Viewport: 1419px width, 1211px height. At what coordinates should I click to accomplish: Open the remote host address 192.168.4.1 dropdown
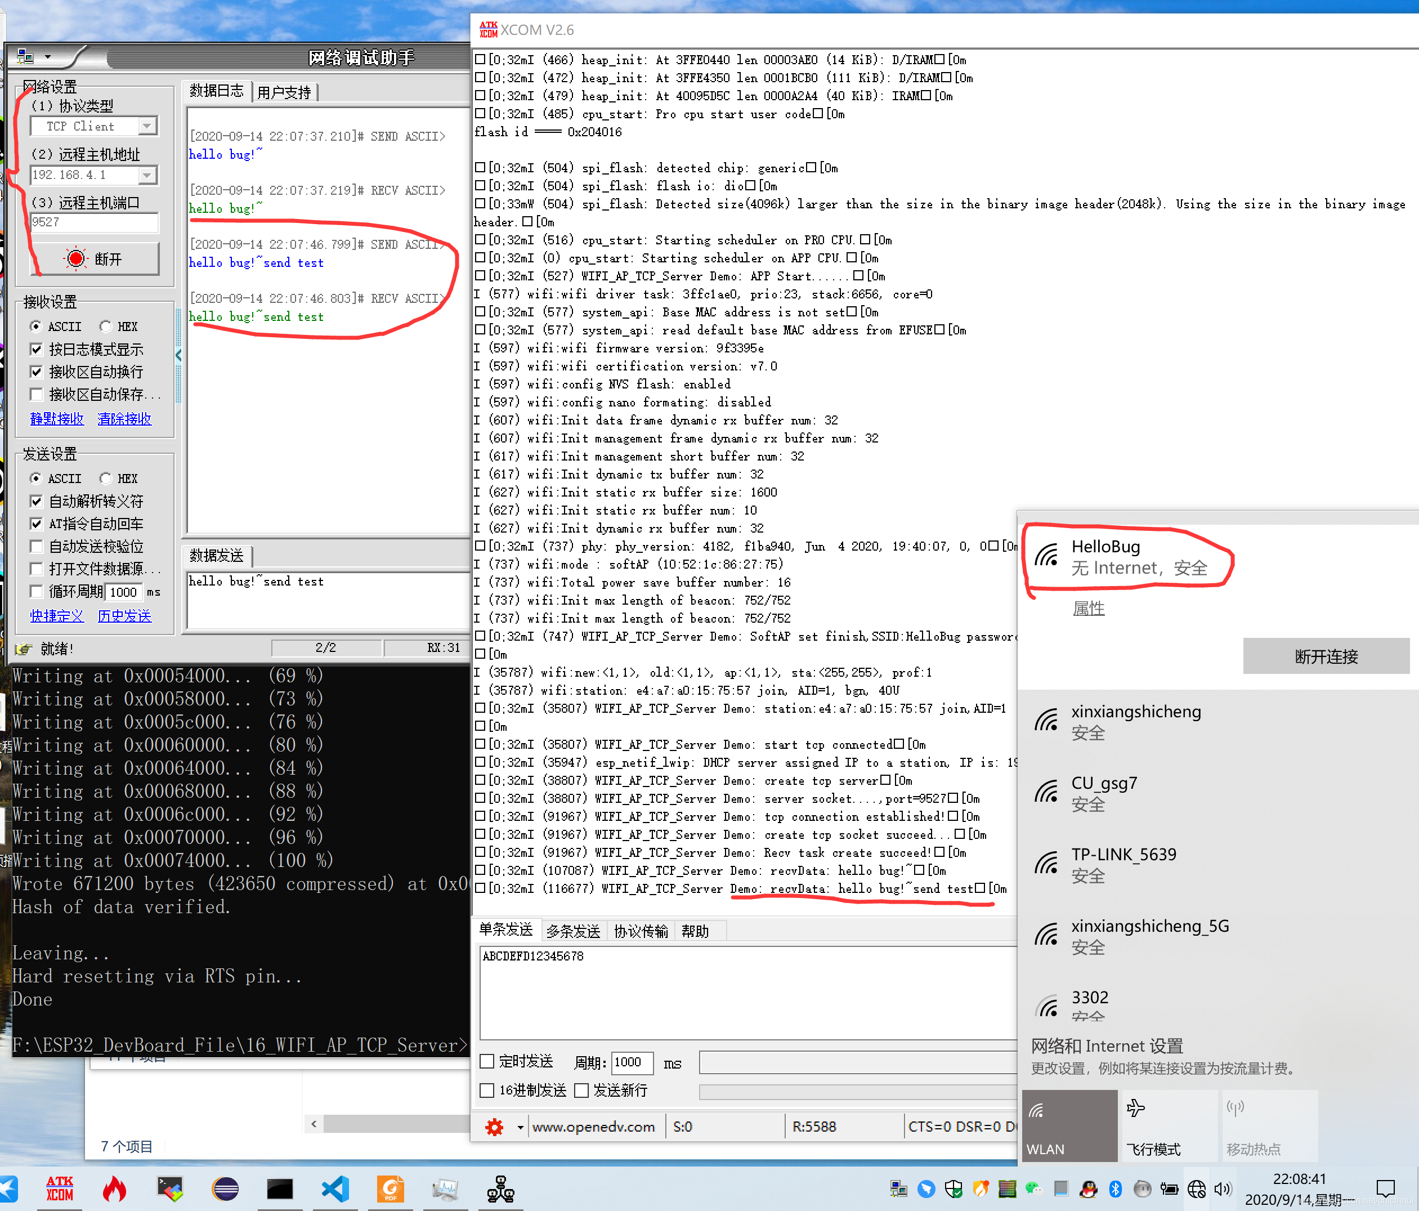146,175
